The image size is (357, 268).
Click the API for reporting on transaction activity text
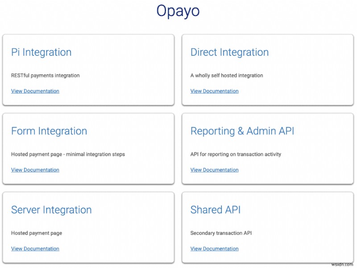pos(236,154)
